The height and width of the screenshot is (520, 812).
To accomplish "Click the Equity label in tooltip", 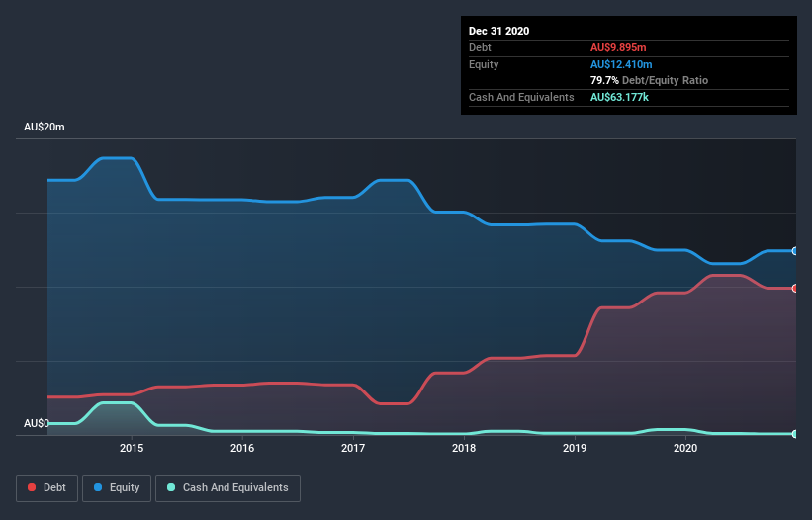I will point(484,64).
